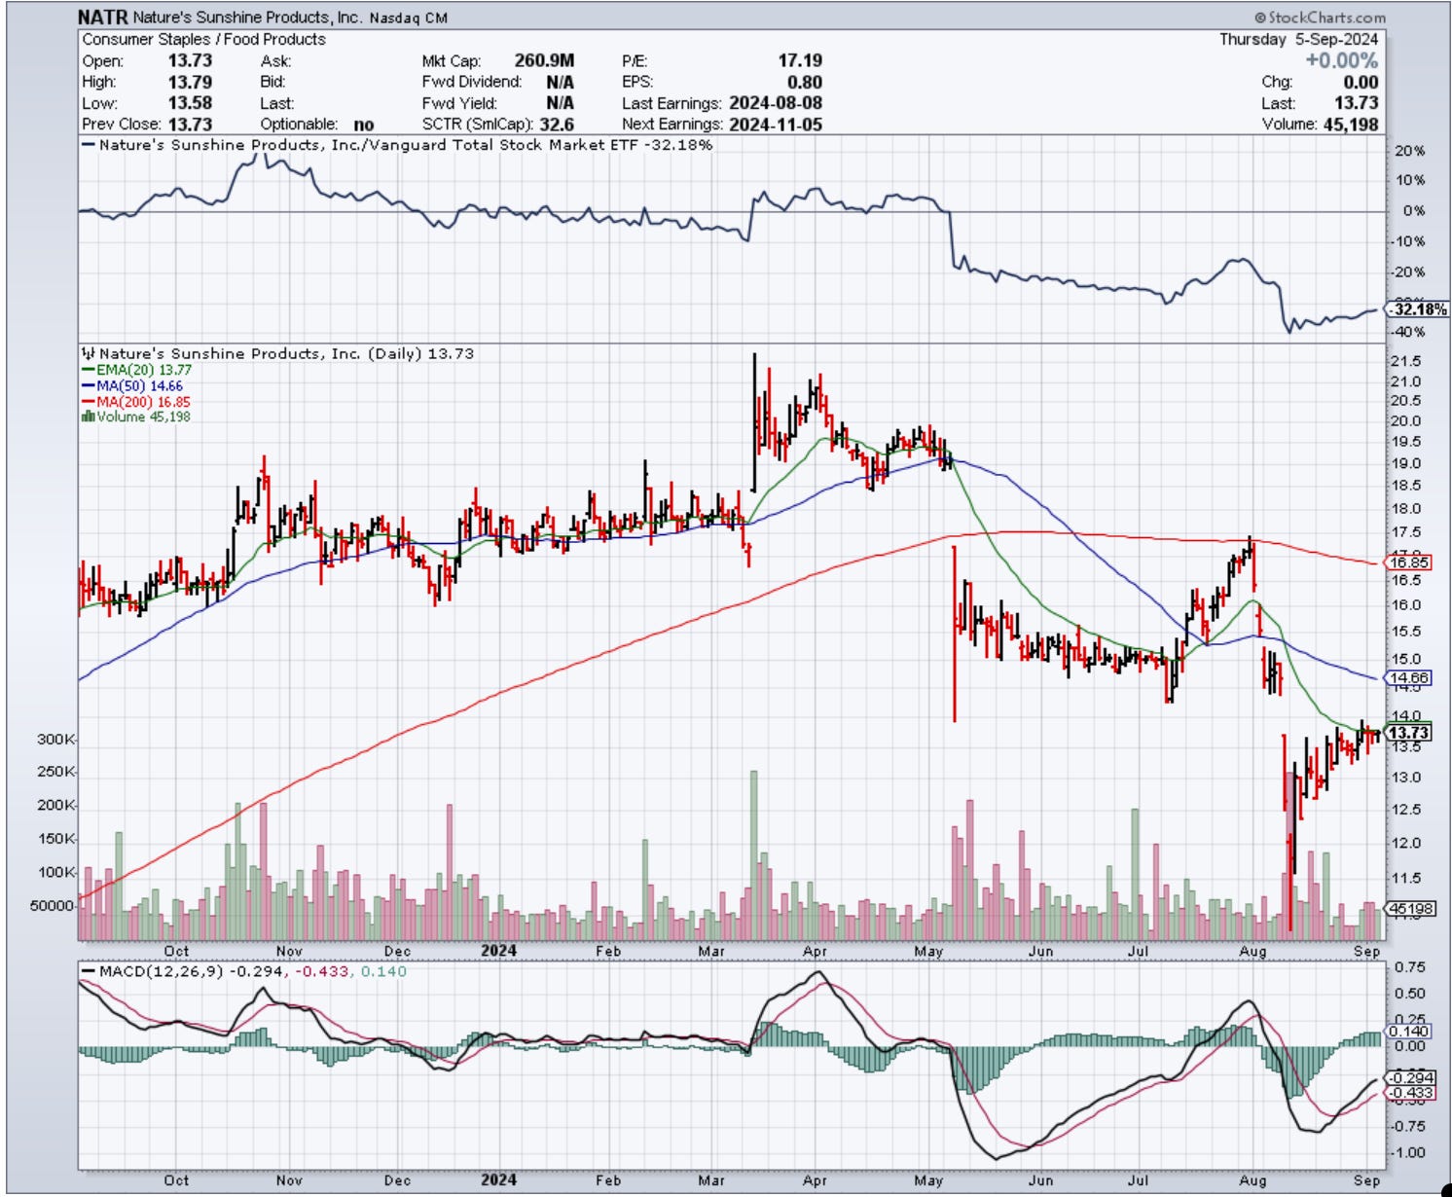Click the bold 2024 label under price chart

(x=498, y=951)
